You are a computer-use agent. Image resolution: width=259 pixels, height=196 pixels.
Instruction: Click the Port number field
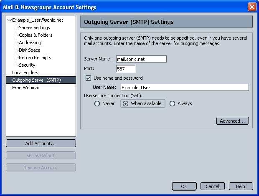(x=126, y=68)
